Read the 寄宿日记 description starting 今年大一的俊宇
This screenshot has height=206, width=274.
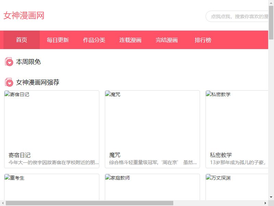pos(54,162)
